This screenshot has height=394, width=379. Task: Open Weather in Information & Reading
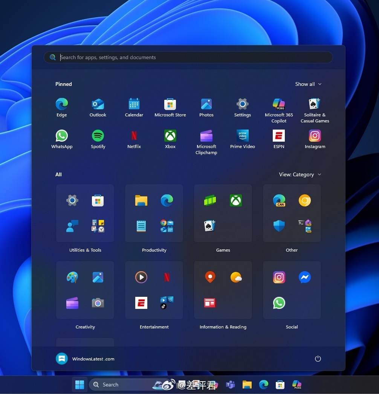point(236,277)
